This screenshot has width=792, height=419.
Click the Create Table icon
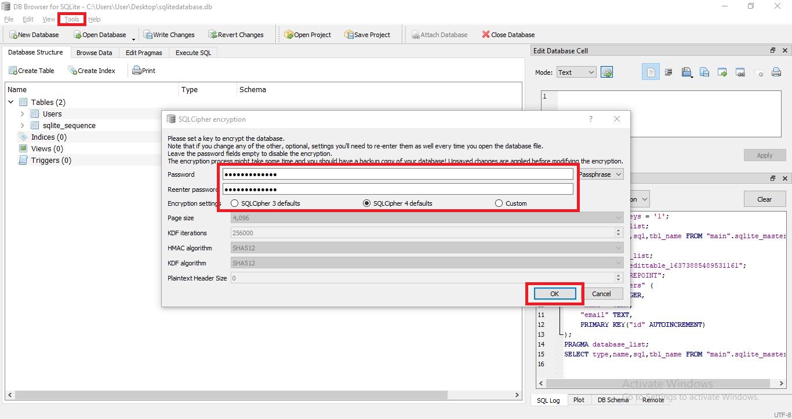[13, 71]
